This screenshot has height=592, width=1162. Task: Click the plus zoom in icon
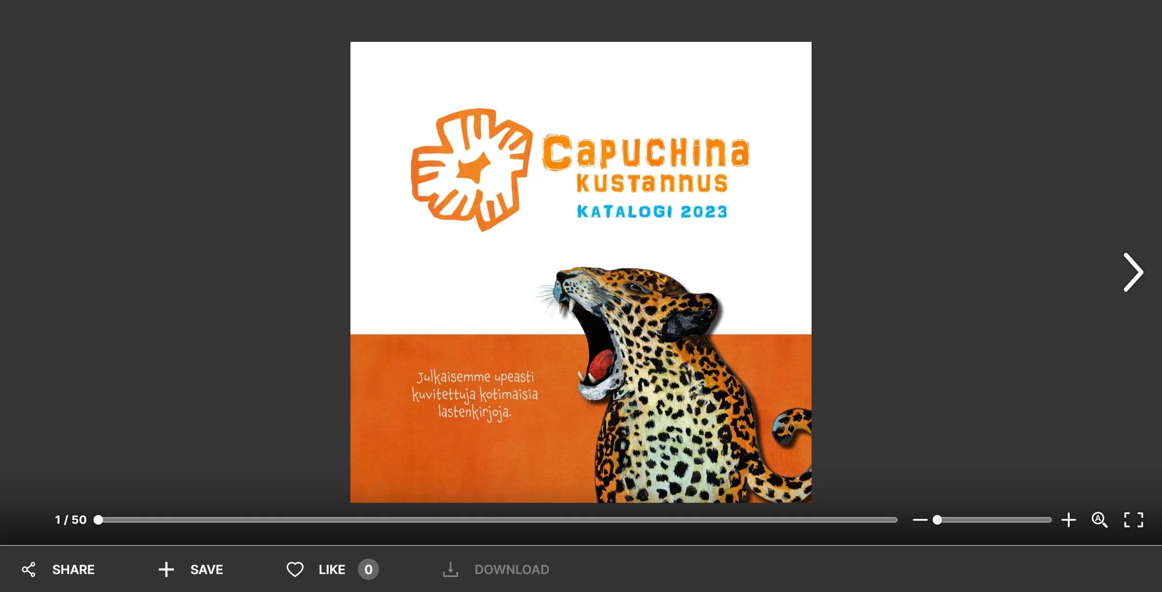click(1069, 520)
